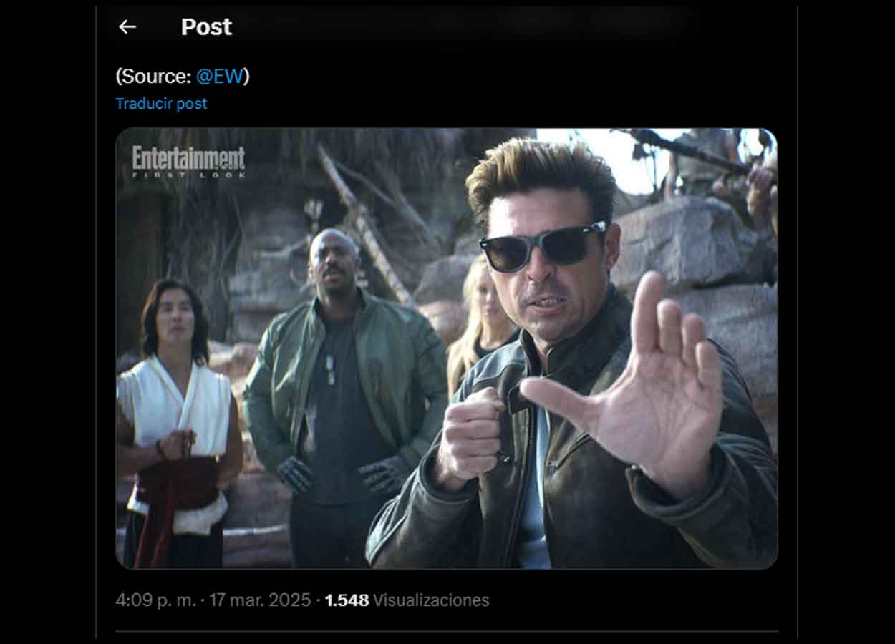Click the Post header title
Image resolution: width=895 pixels, height=644 pixels.
pos(206,27)
